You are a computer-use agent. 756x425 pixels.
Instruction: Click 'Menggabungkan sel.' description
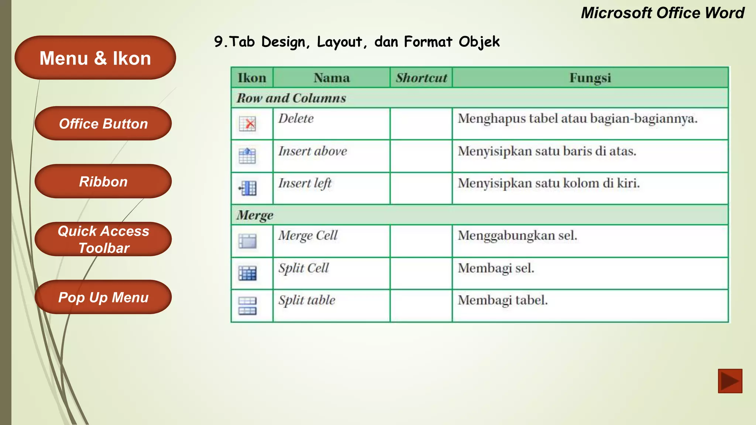click(x=518, y=236)
